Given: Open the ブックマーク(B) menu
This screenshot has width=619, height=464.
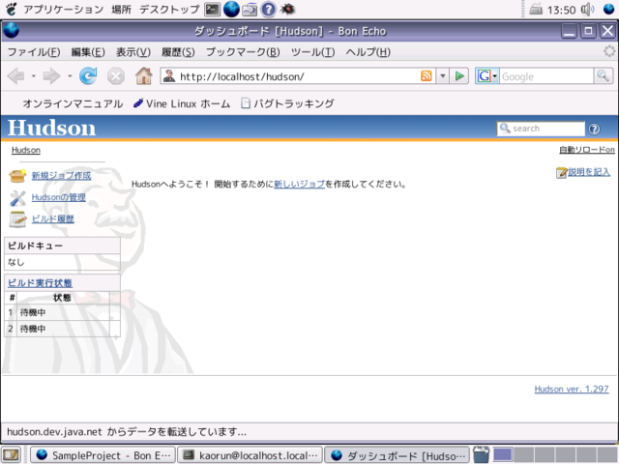Looking at the screenshot, I should pyautogui.click(x=243, y=52).
